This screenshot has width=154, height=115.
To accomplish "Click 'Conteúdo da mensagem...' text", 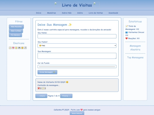I will [48, 85].
